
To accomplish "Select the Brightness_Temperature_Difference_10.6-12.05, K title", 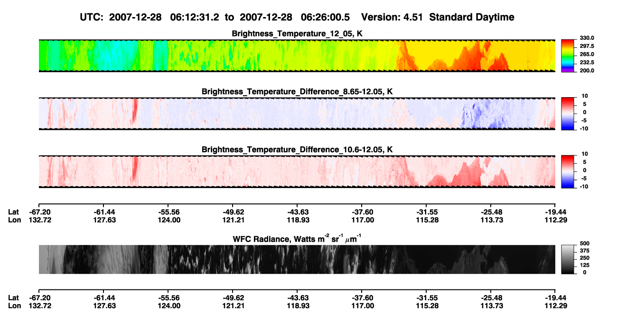I will [x=297, y=150].
